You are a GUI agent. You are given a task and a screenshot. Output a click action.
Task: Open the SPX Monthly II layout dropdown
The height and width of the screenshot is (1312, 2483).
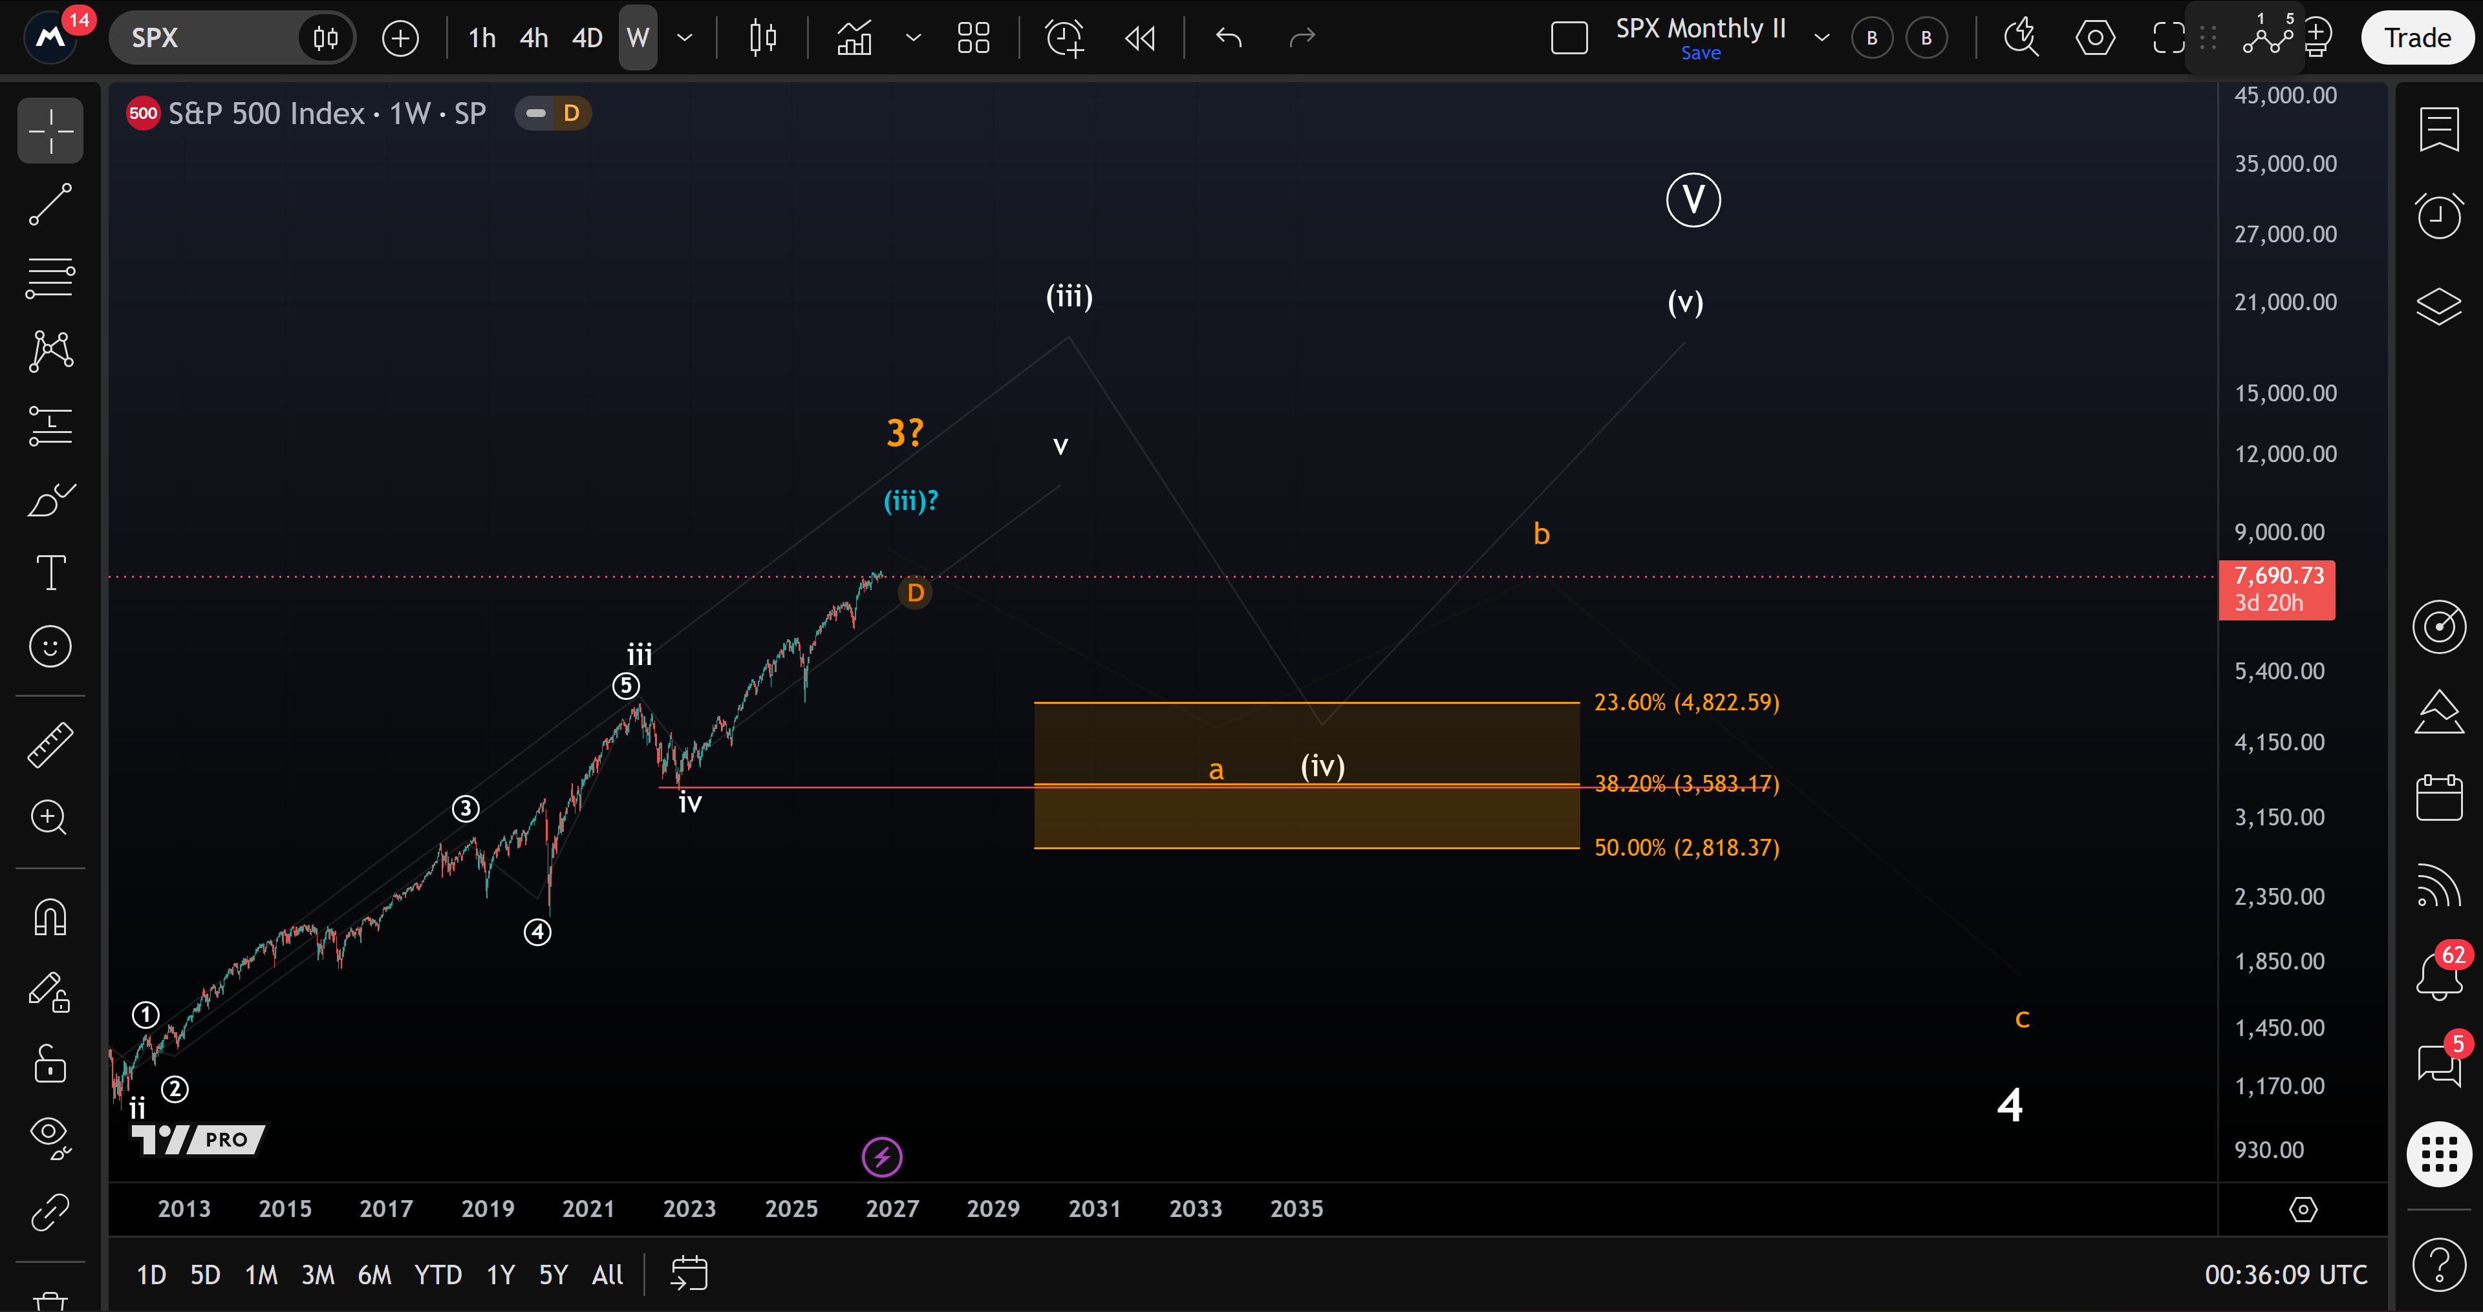[x=1822, y=37]
